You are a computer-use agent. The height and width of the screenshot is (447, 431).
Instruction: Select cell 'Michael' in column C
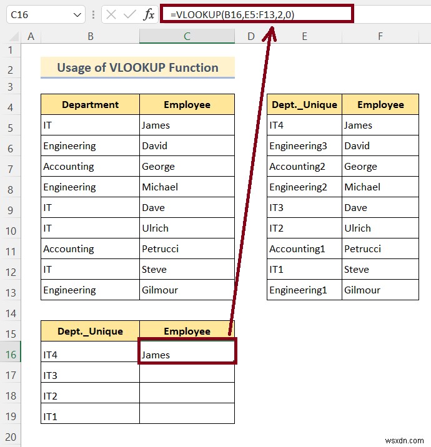pyautogui.click(x=187, y=187)
